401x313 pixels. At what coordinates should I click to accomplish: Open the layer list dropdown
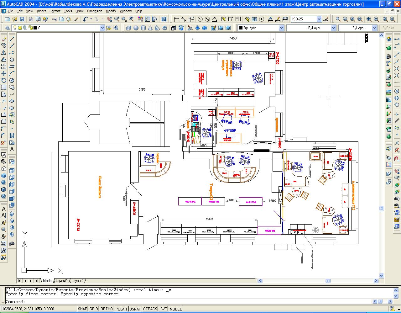pos(102,28)
